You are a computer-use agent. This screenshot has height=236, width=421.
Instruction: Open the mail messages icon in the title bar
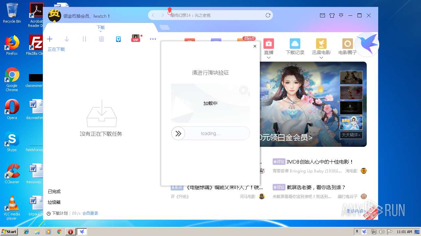(322, 15)
